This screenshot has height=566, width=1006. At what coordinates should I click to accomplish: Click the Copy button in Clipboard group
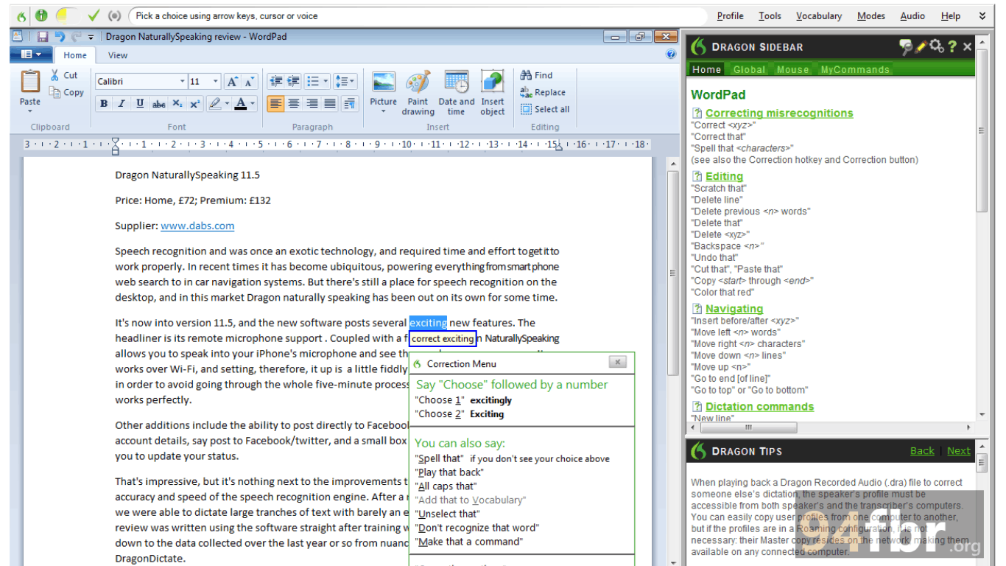click(x=66, y=92)
